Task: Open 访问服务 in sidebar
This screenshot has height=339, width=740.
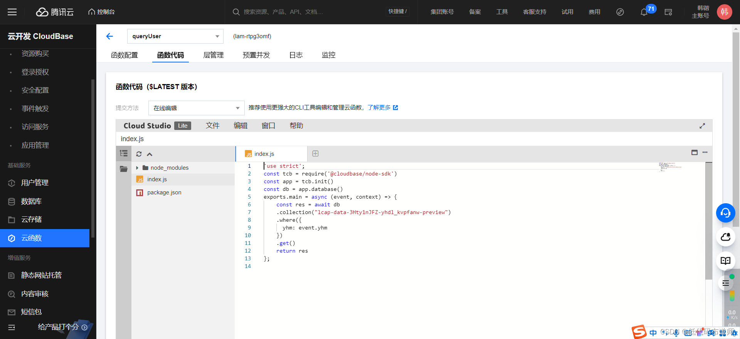Action: [35, 127]
